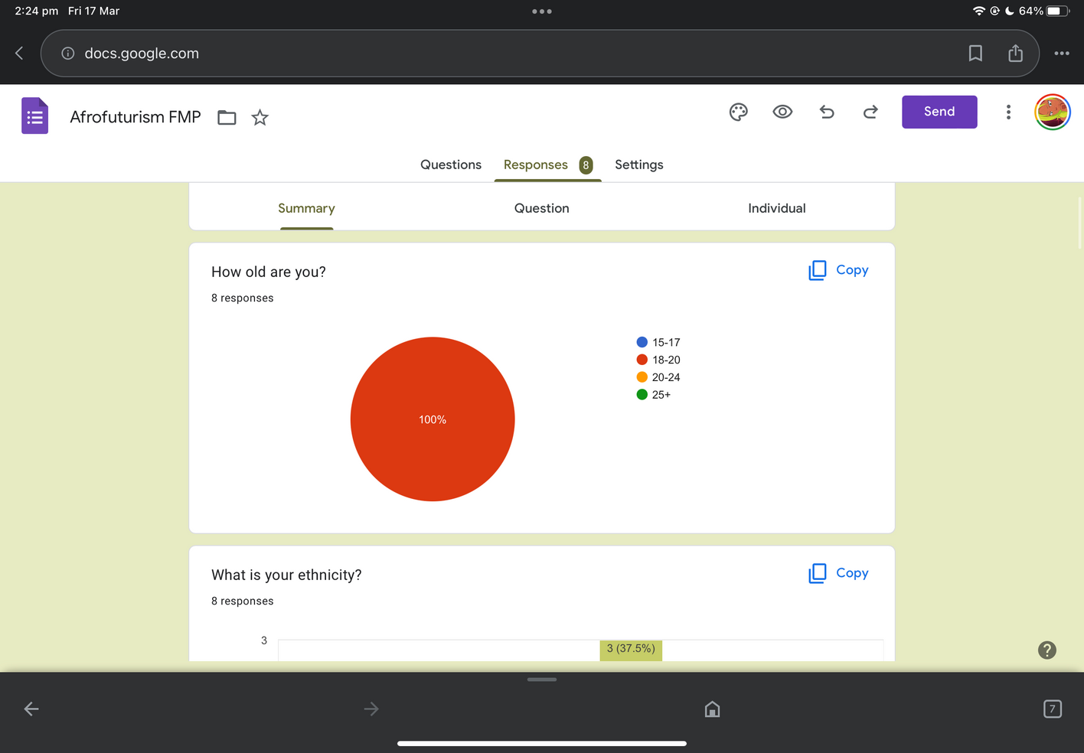Redo the last change
This screenshot has width=1084, height=753.
tap(870, 112)
